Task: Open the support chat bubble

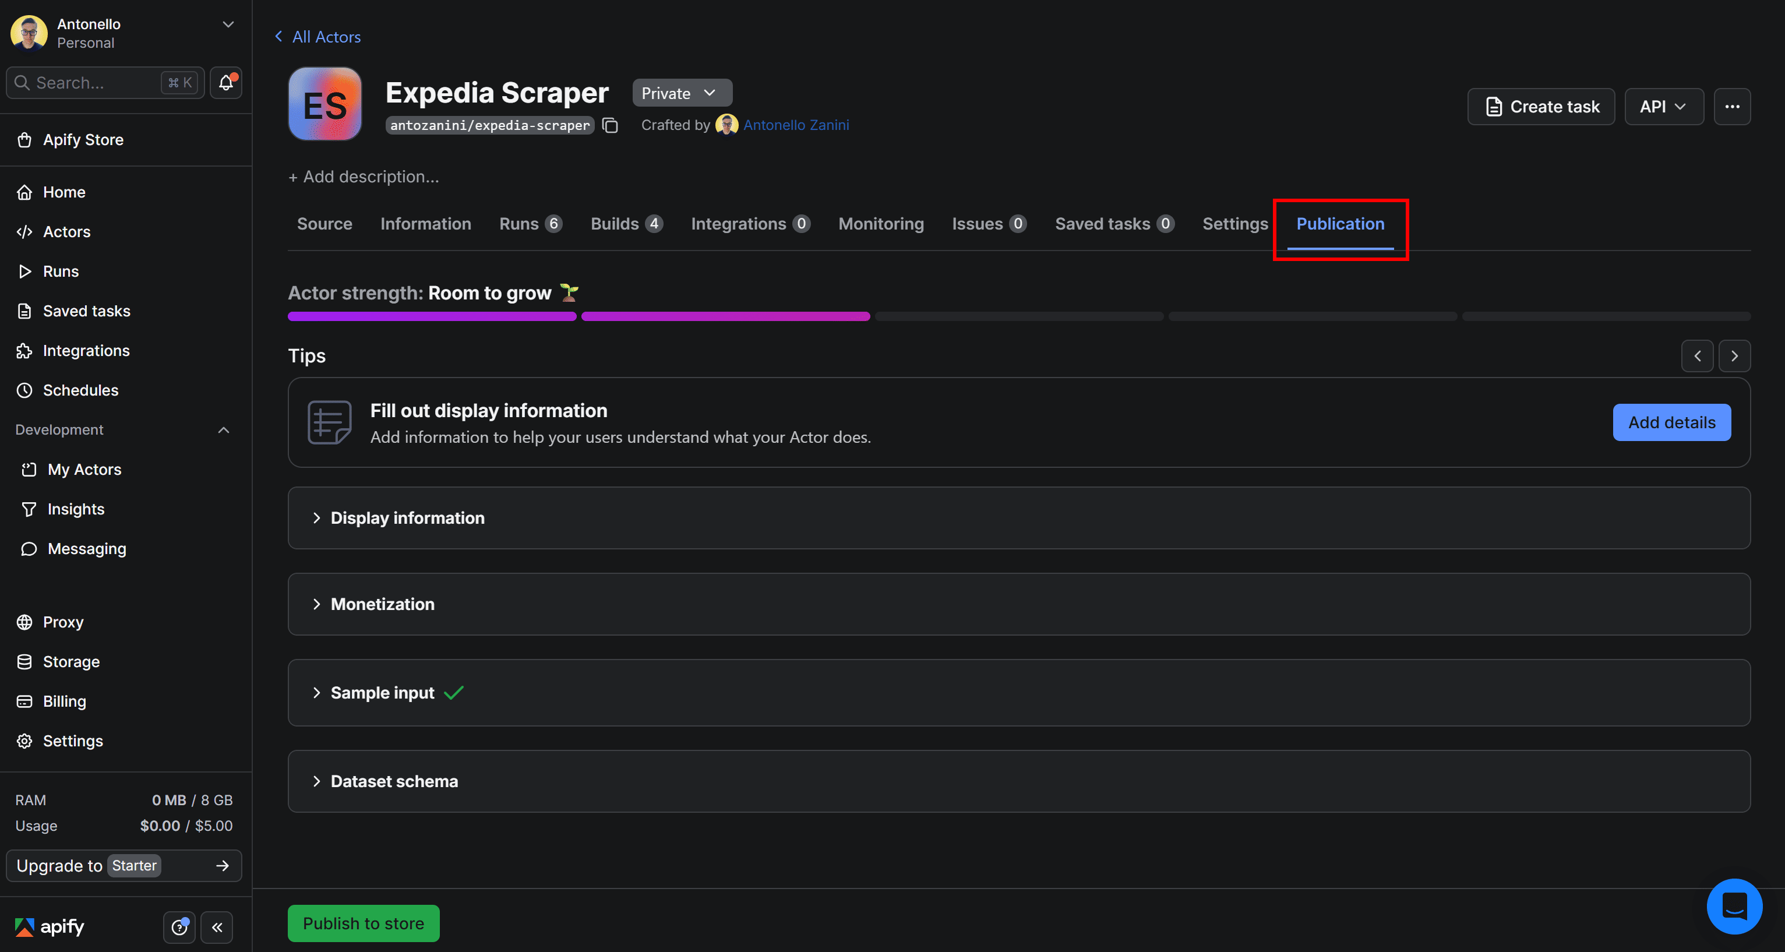Action: 1735,907
